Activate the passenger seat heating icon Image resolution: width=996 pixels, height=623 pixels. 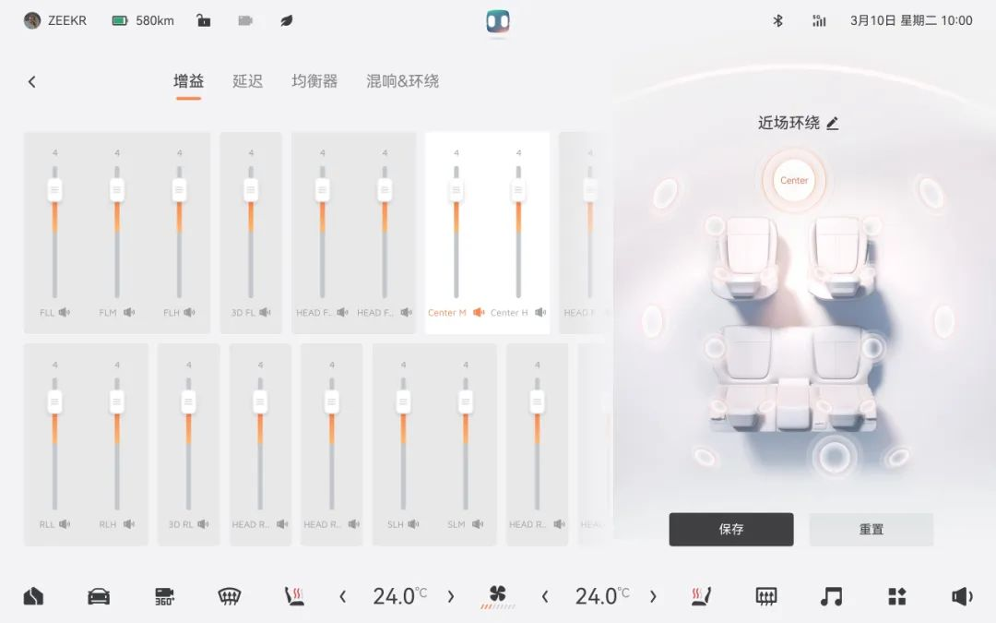[701, 596]
